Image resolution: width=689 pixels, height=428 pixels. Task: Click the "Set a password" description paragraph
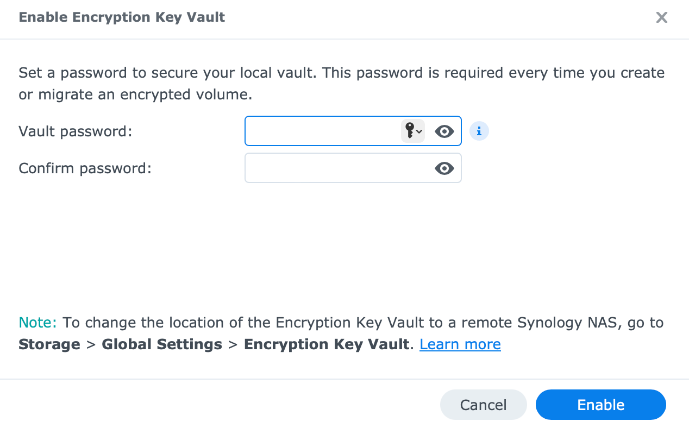tap(342, 84)
